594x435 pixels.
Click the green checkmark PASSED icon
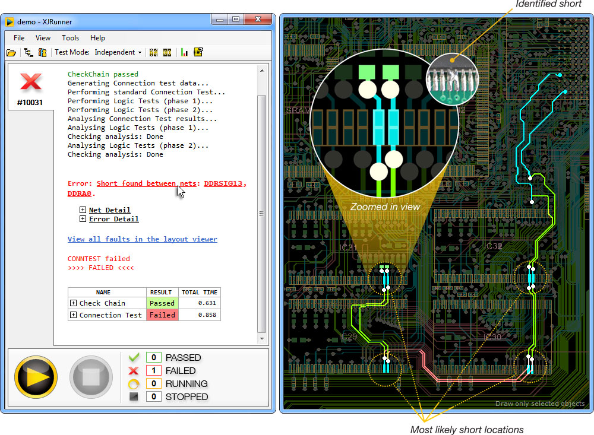[x=134, y=357]
